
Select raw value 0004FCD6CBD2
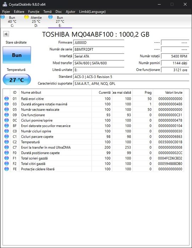pyautogui.click(x=170, y=158)
